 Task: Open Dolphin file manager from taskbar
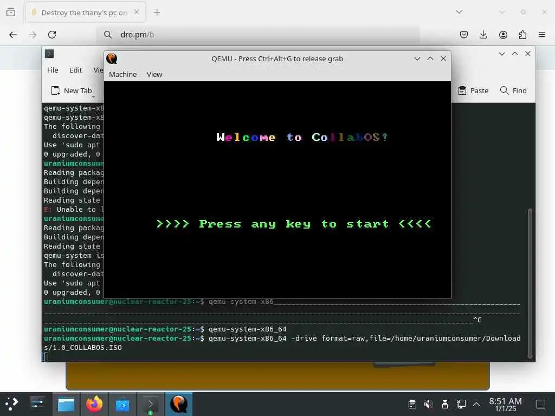66,404
